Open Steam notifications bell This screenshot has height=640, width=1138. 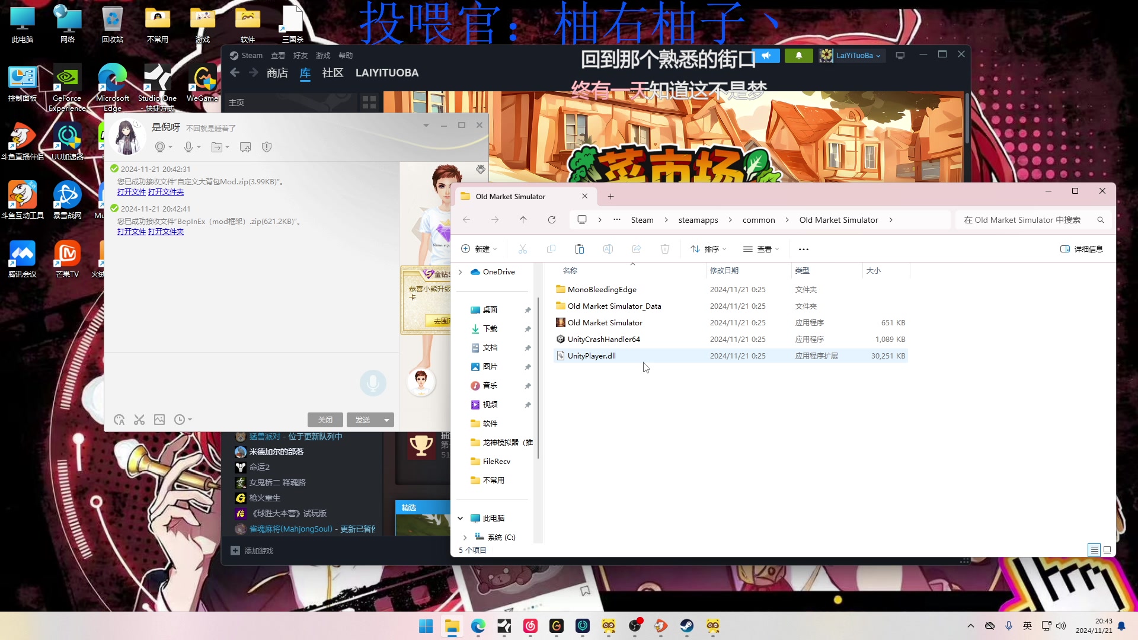coord(798,56)
